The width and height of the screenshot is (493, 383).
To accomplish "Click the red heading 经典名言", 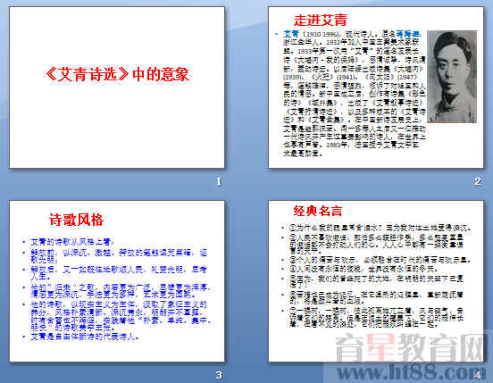I will 318,211.
